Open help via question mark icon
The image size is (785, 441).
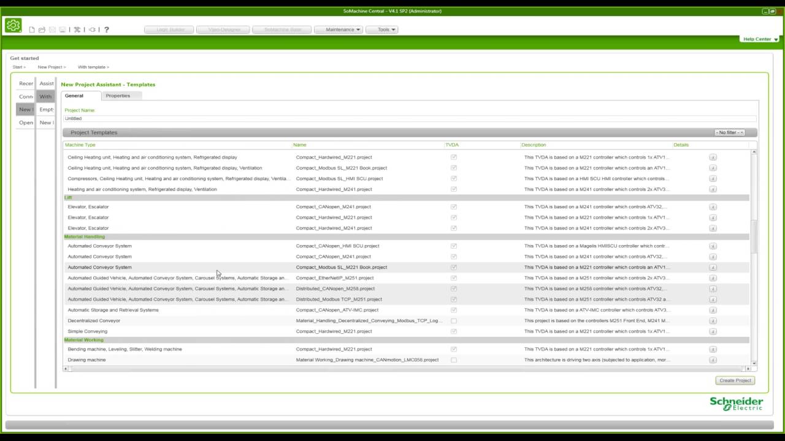pyautogui.click(x=106, y=29)
